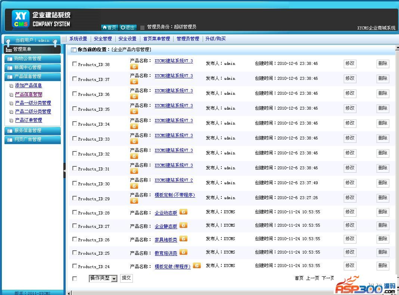
Task: Expand the 服务信息管理 sidebar section
Action: (32, 131)
